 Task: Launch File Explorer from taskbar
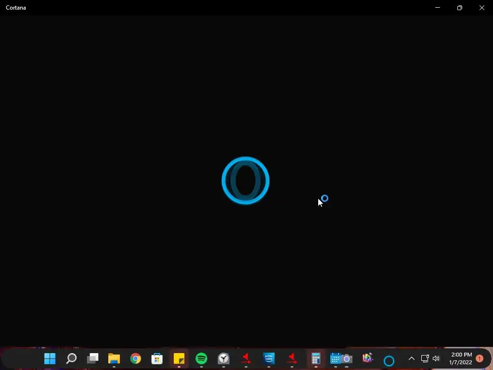pos(114,358)
